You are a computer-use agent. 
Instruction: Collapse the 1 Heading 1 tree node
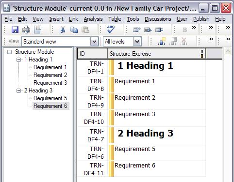click(19, 60)
